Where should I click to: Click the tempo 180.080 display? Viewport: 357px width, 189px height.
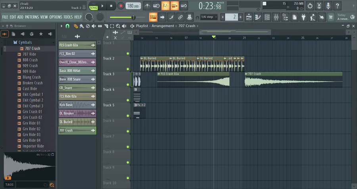point(133,6)
